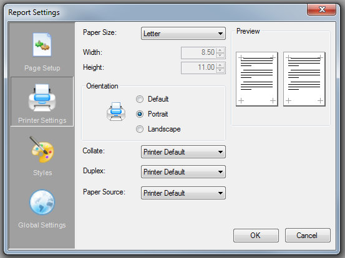Expand the Collate dropdown
The width and height of the screenshot is (345, 258).
point(183,152)
